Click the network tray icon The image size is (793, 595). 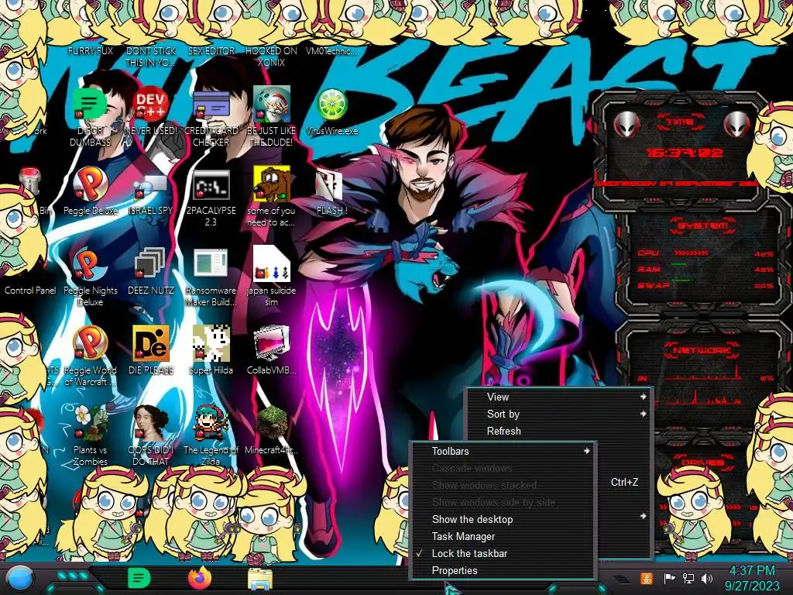click(x=688, y=578)
